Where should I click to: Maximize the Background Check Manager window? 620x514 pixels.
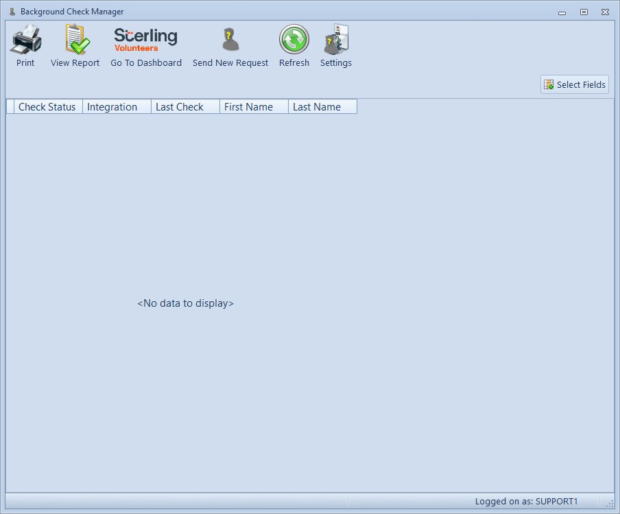(x=584, y=12)
